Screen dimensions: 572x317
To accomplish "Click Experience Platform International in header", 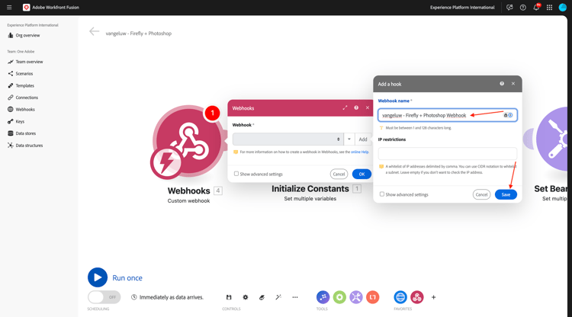I will 462,8.
